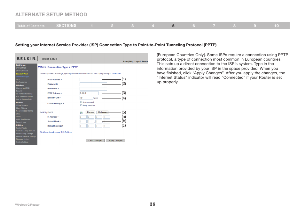305x213 pixels.
Task: Focus the Host Name field
Action: (93, 89)
